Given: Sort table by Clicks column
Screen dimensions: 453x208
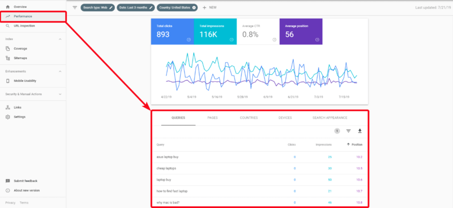Looking at the screenshot, I should tap(292, 145).
